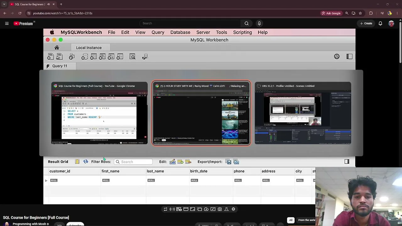Open YouTube notifications bell
The height and width of the screenshot is (226, 402).
click(x=380, y=23)
